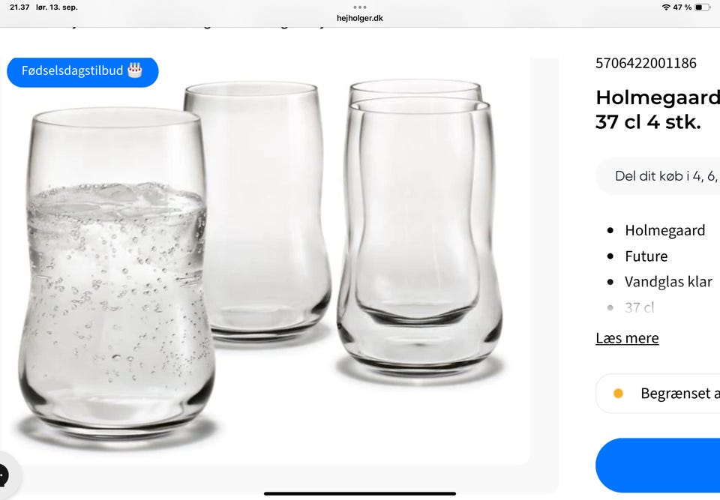Tap the Vandglas klar bullet item
The width and height of the screenshot is (720, 500).
point(668,281)
